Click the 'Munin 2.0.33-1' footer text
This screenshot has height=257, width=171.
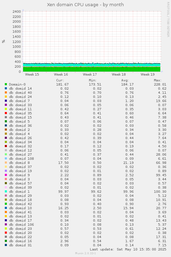click(85, 253)
